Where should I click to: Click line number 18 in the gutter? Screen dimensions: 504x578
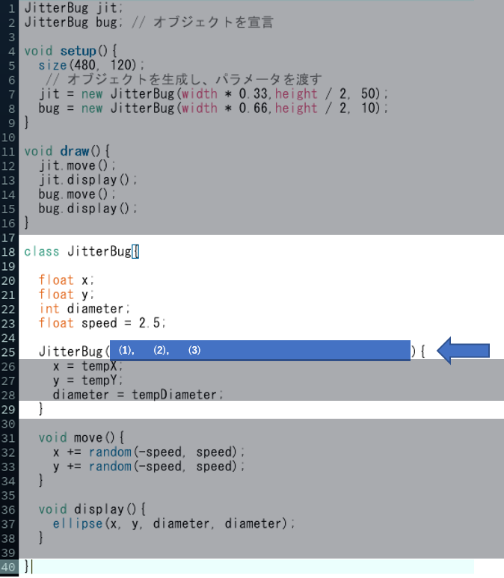point(7,252)
